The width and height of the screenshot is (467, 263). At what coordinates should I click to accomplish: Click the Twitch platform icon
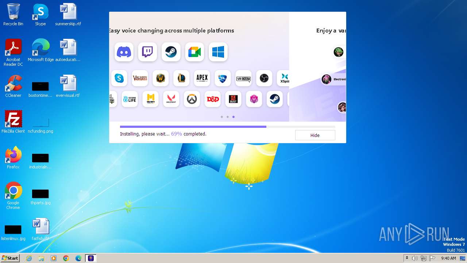(x=147, y=52)
